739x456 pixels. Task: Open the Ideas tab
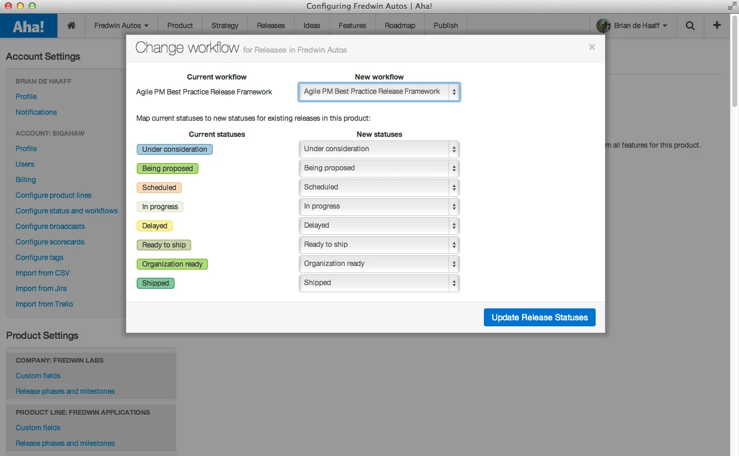pyautogui.click(x=312, y=26)
